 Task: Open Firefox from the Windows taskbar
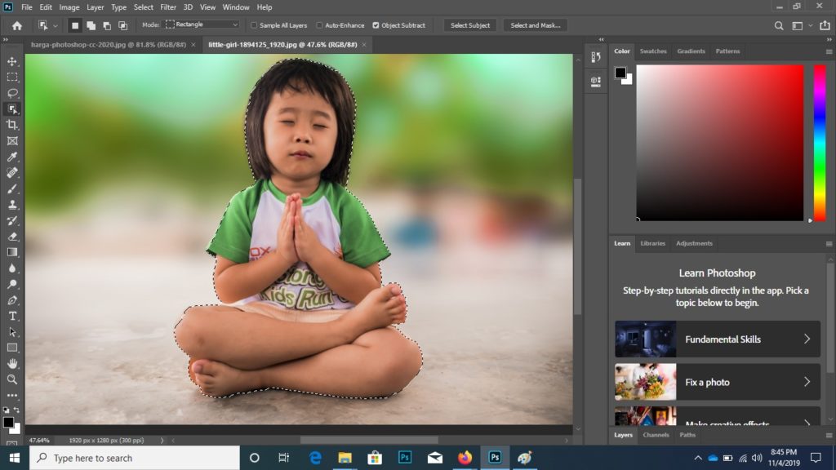pos(465,458)
